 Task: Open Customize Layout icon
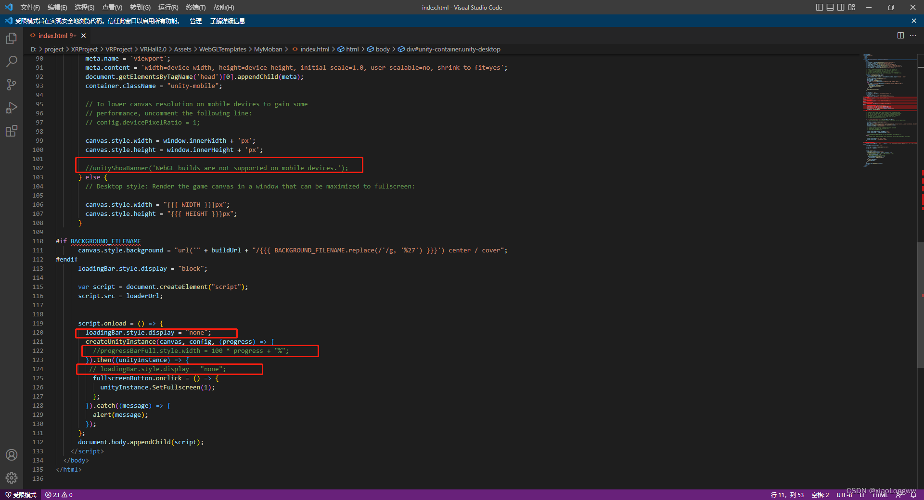(852, 7)
